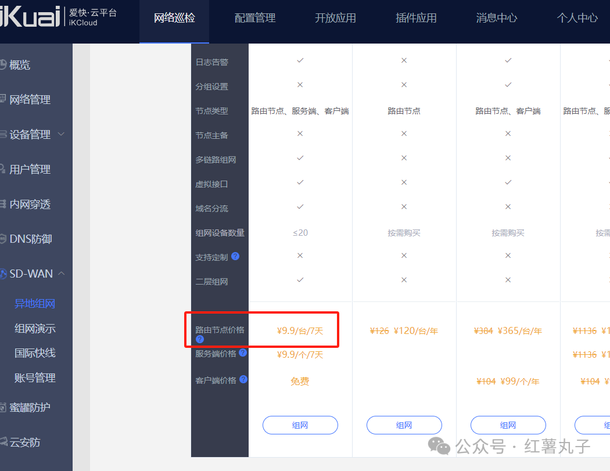Screen dimensions: 610x471
Task: Open DNS防御 in the sidebar
Action: [31, 239]
